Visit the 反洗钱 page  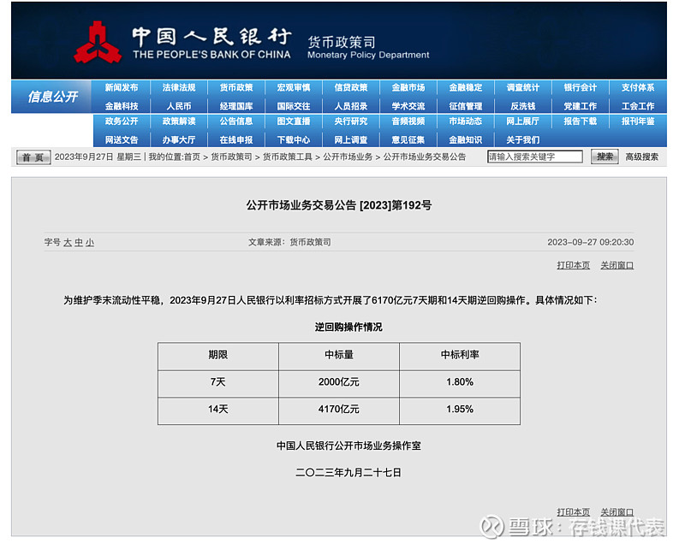tap(523, 106)
